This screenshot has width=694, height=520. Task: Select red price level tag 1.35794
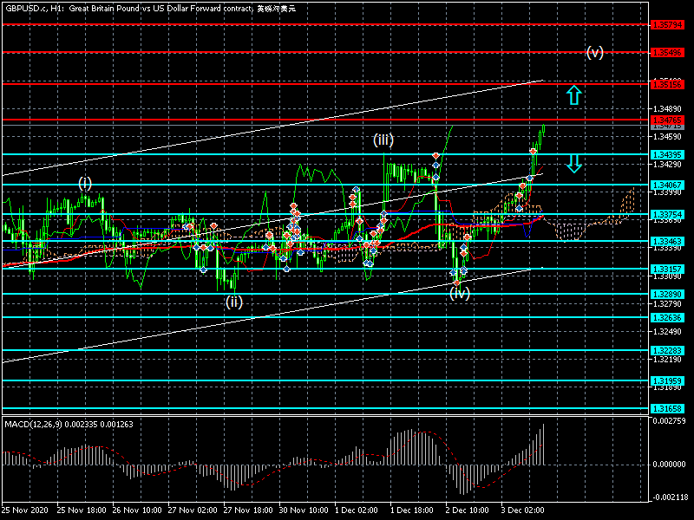[667, 25]
